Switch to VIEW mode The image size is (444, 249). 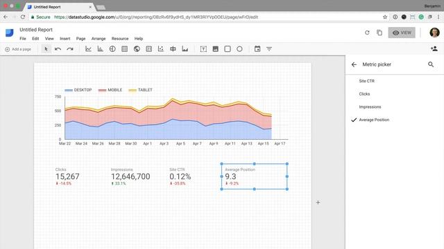pos(402,33)
